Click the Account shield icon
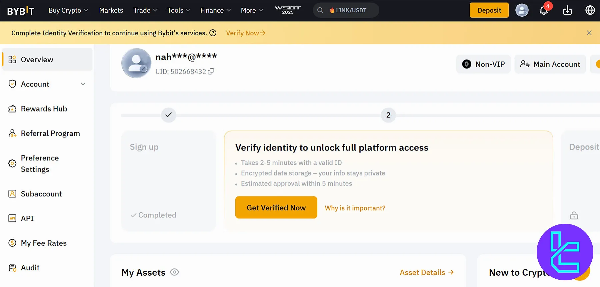The width and height of the screenshot is (600, 287). 12,84
